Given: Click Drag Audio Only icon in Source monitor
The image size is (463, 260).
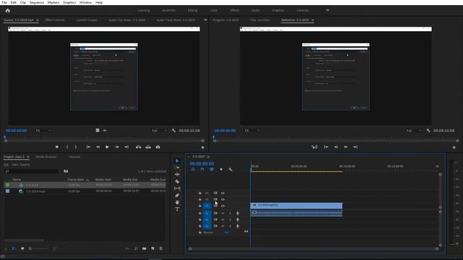Looking at the screenshot, I should (105, 130).
